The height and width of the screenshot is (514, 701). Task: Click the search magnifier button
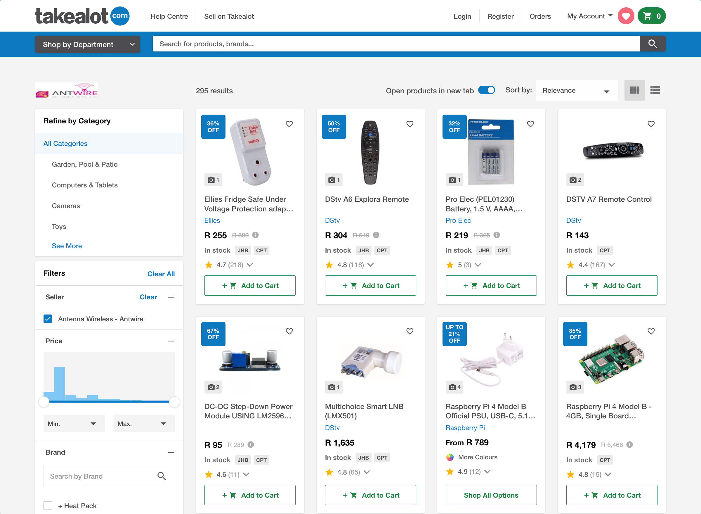point(652,44)
